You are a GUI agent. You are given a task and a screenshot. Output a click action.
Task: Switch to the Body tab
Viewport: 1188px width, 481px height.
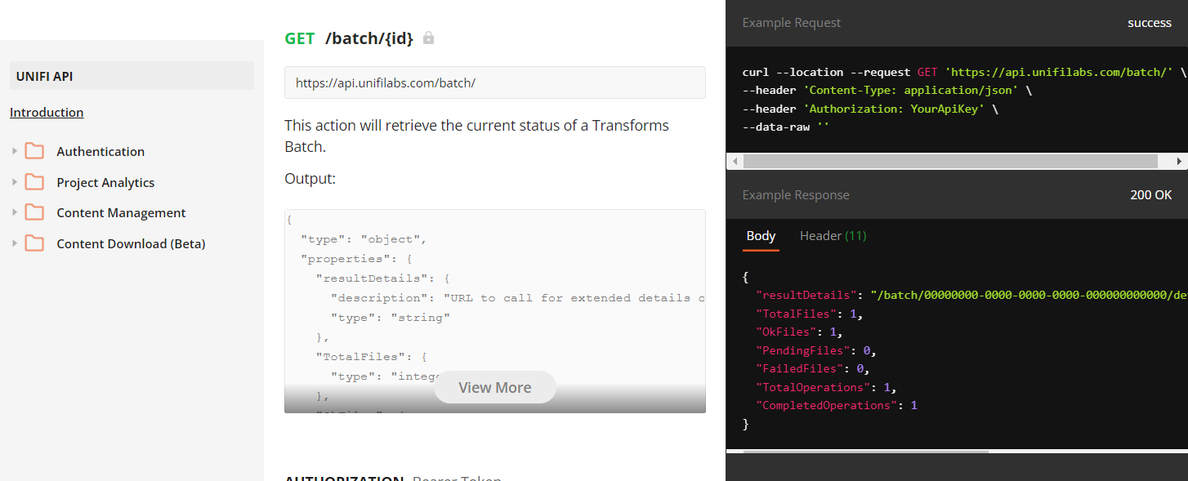click(x=761, y=236)
